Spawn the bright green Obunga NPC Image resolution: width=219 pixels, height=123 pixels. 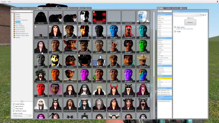point(143,46)
